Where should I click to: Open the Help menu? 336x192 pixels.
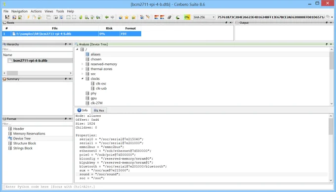coord(70,11)
